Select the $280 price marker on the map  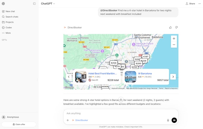click(139, 64)
